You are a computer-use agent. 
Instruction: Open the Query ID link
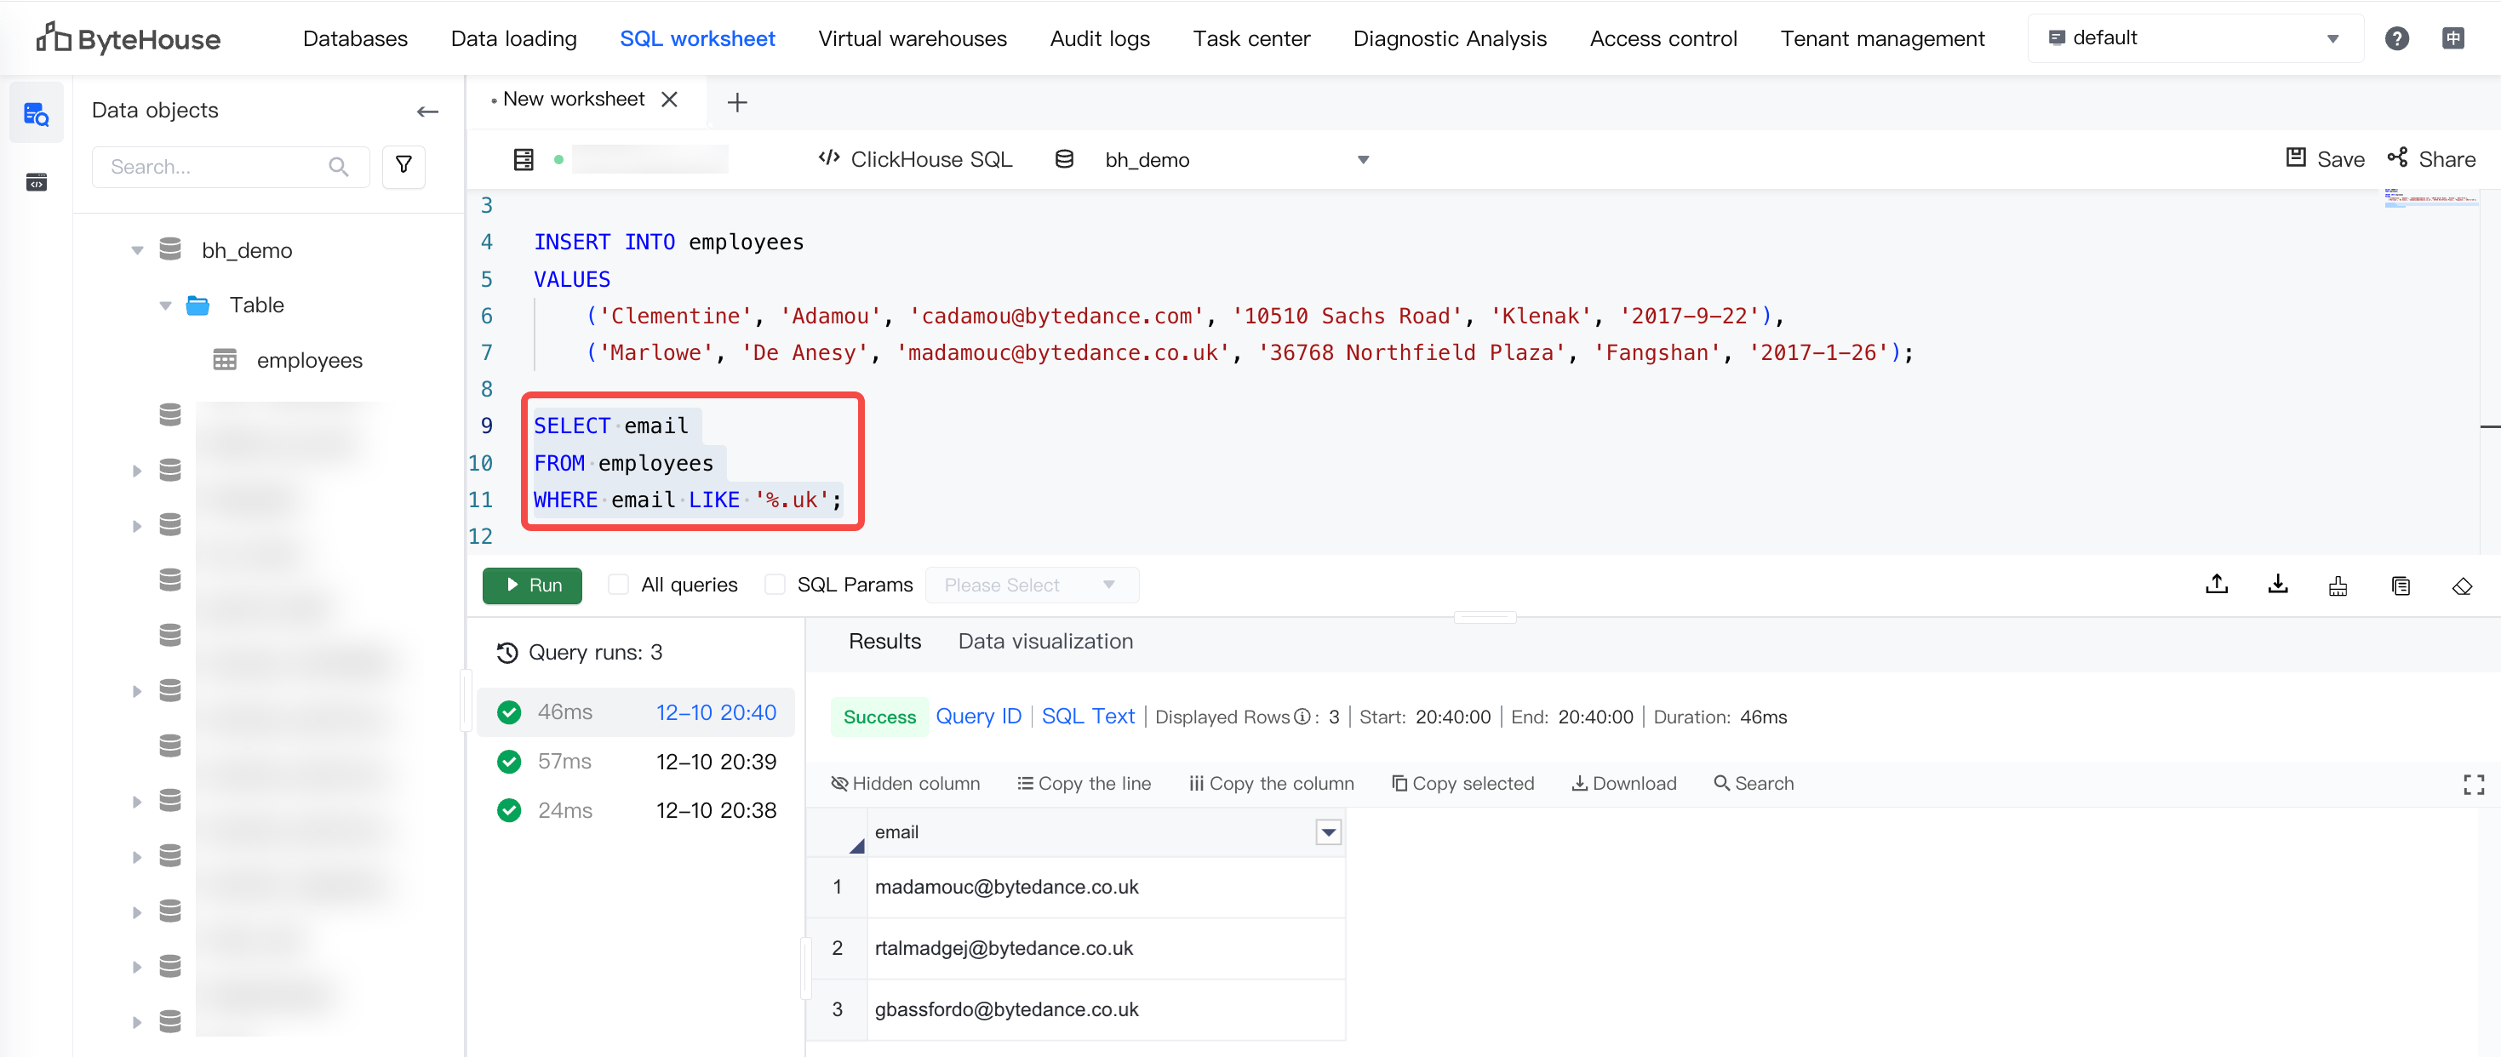tap(978, 717)
